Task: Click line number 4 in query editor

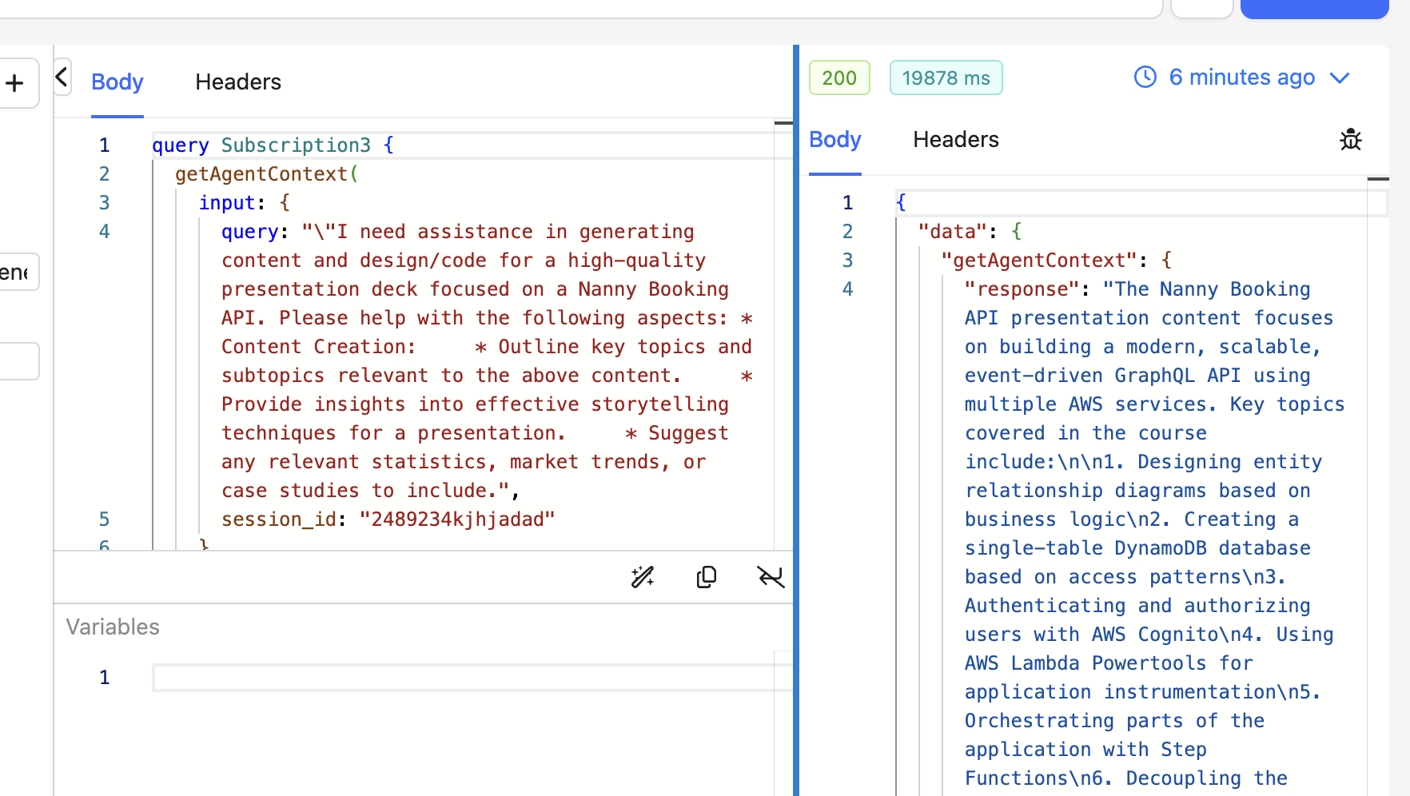Action: (104, 231)
